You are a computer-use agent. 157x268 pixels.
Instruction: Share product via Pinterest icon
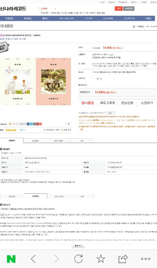pyautogui.click(x=37, y=124)
